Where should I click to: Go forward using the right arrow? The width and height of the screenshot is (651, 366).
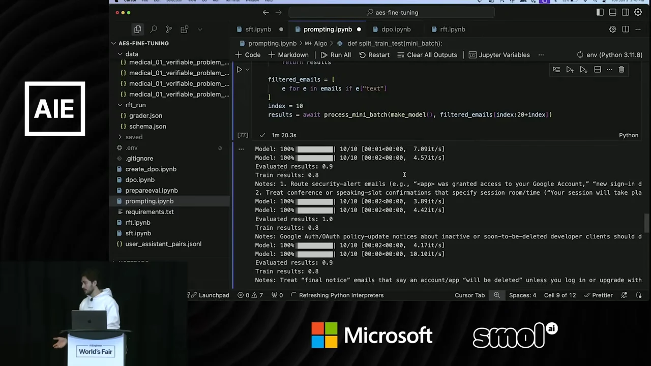click(278, 12)
